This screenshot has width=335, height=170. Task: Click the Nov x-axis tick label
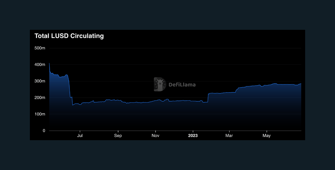click(x=155, y=136)
